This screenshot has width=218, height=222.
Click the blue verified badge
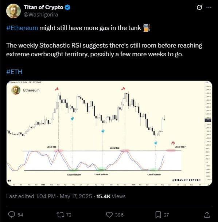point(67,7)
